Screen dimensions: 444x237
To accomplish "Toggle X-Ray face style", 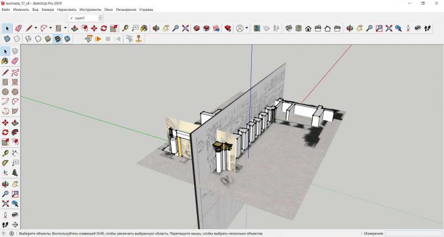I will (x=7, y=39).
